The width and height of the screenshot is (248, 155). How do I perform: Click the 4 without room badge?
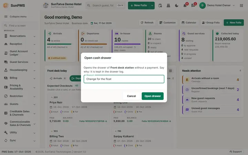[x=57, y=58]
